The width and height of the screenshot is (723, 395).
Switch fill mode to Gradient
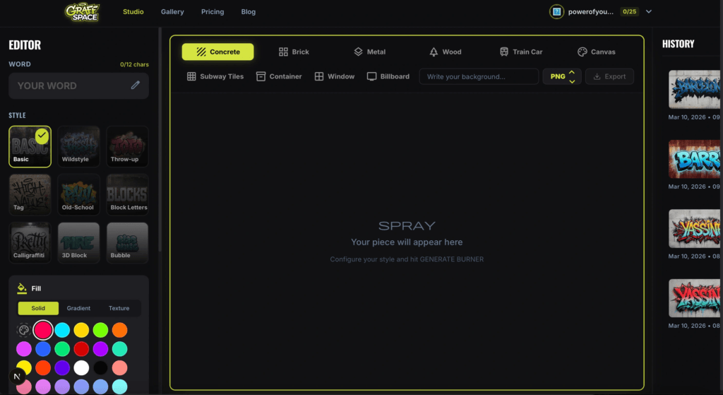(78, 308)
